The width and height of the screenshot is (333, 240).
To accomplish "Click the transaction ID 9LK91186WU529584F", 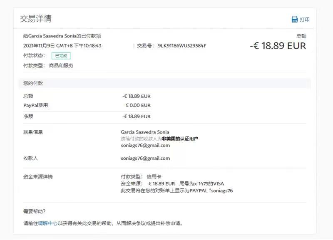I will [x=181, y=46].
